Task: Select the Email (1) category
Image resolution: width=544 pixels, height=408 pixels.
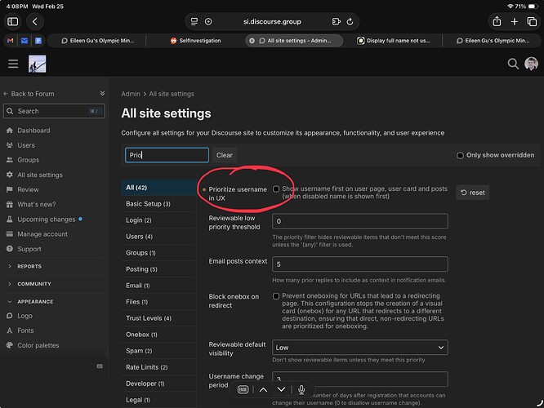Action: point(159,286)
